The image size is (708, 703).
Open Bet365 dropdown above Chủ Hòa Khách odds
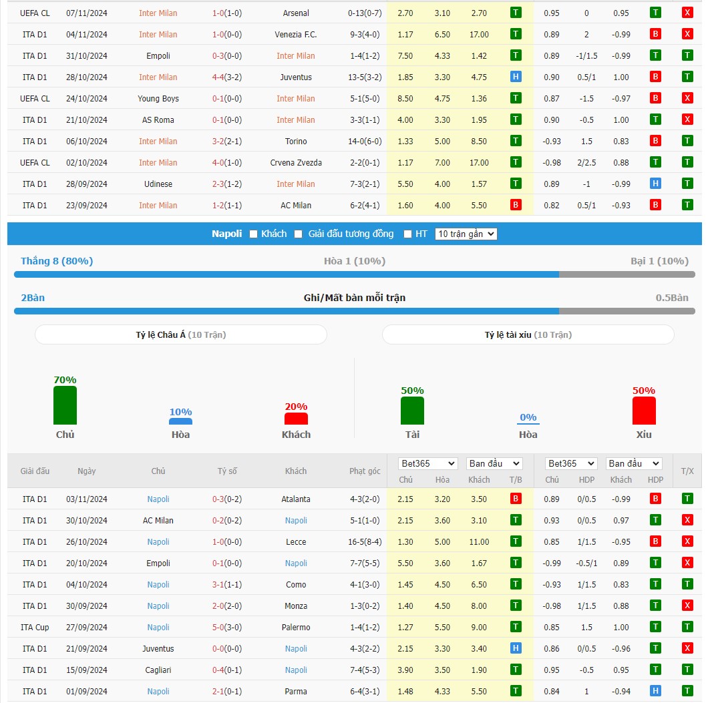tap(427, 463)
